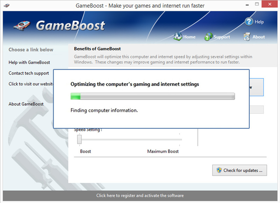Click the Support globe icon
This screenshot has height=203, width=280.
(x=208, y=37)
